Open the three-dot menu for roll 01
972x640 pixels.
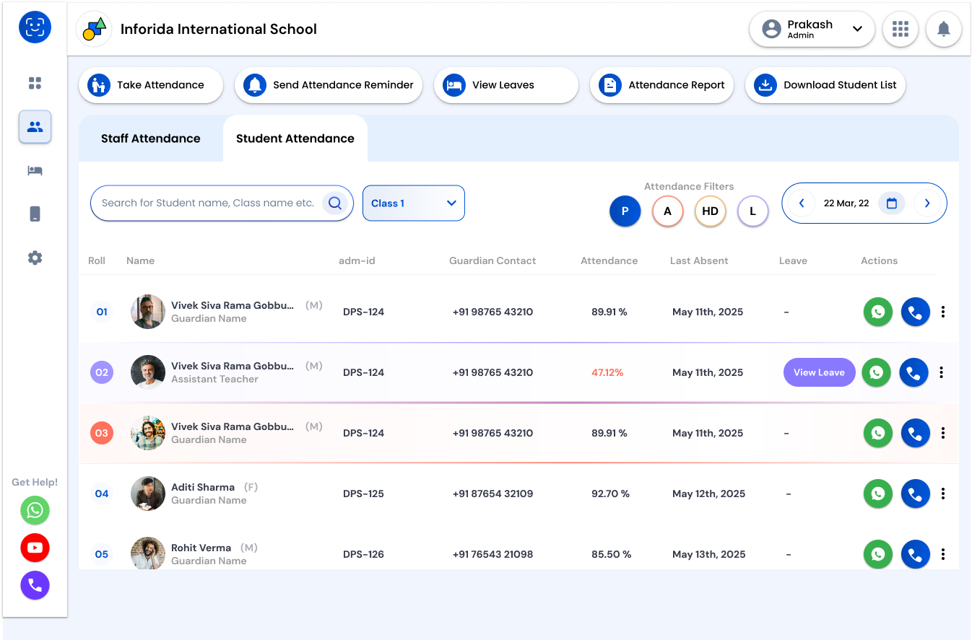(x=943, y=312)
